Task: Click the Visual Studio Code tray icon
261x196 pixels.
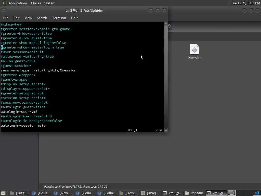Action: (257, 193)
